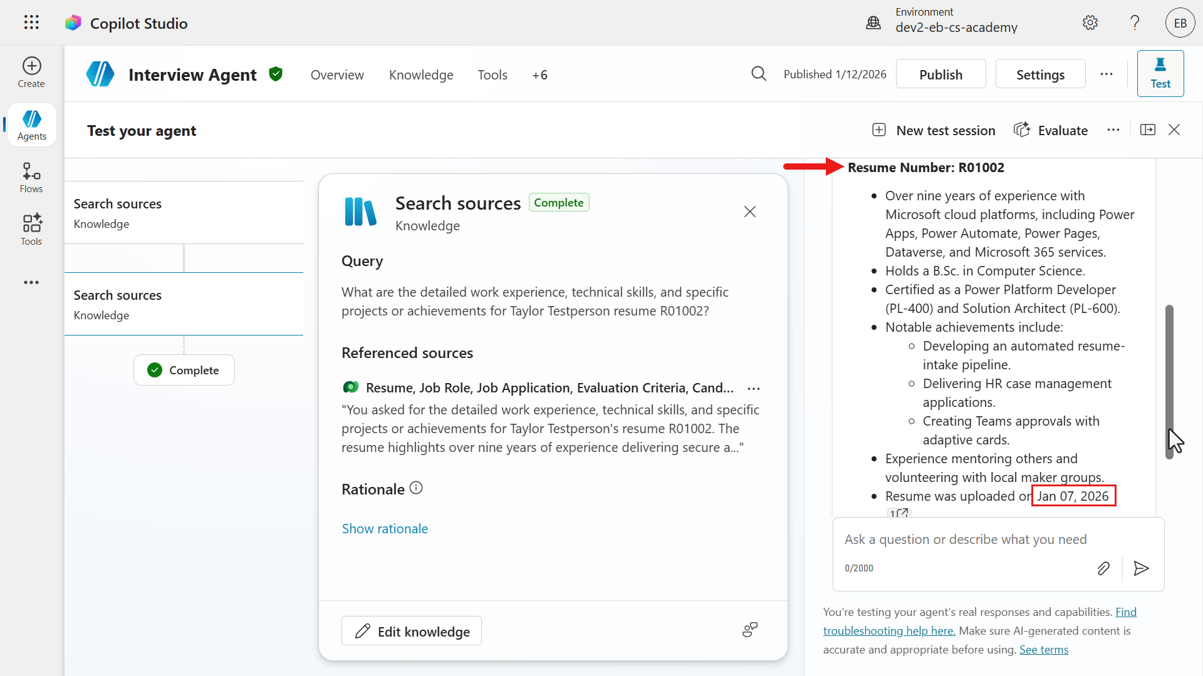Image resolution: width=1203 pixels, height=676 pixels.
Task: Click the send message arrow icon
Action: click(1141, 568)
